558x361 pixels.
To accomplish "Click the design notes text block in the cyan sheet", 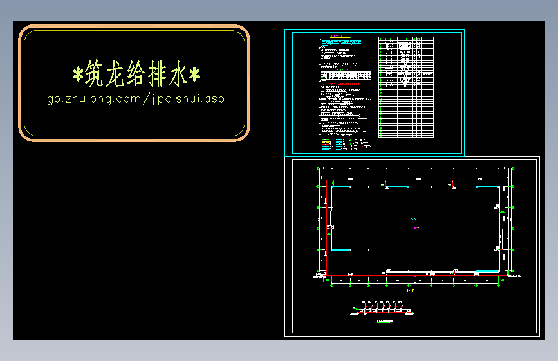I will [x=345, y=85].
